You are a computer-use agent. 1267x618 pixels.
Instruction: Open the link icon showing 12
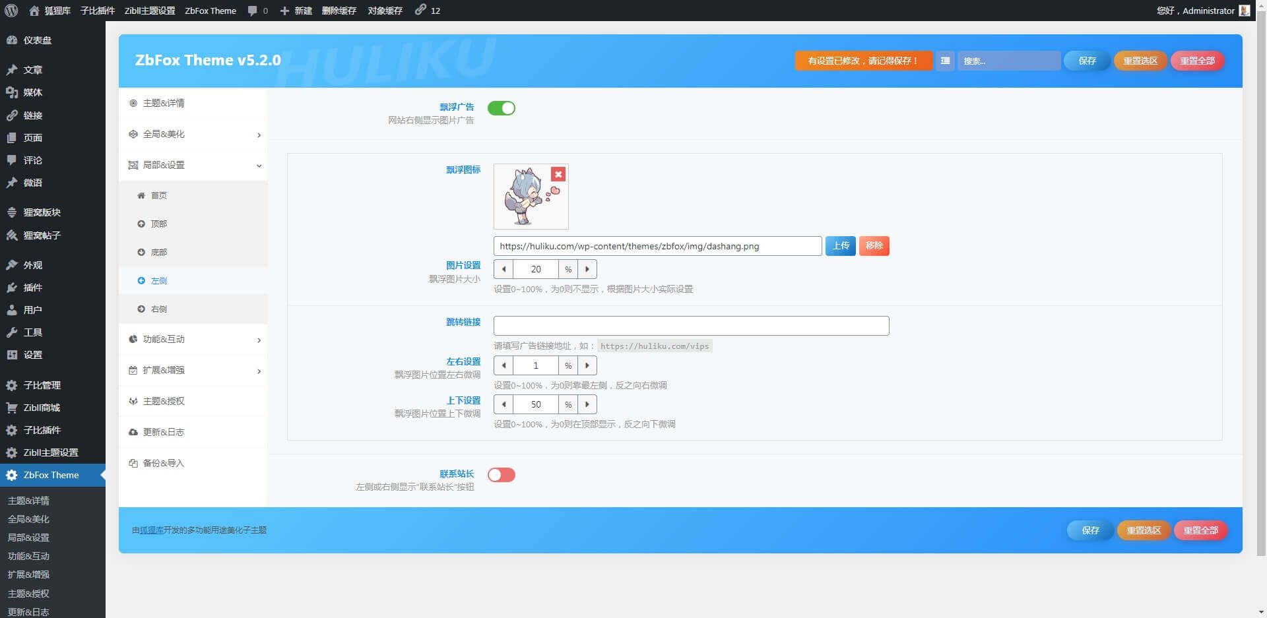point(420,10)
